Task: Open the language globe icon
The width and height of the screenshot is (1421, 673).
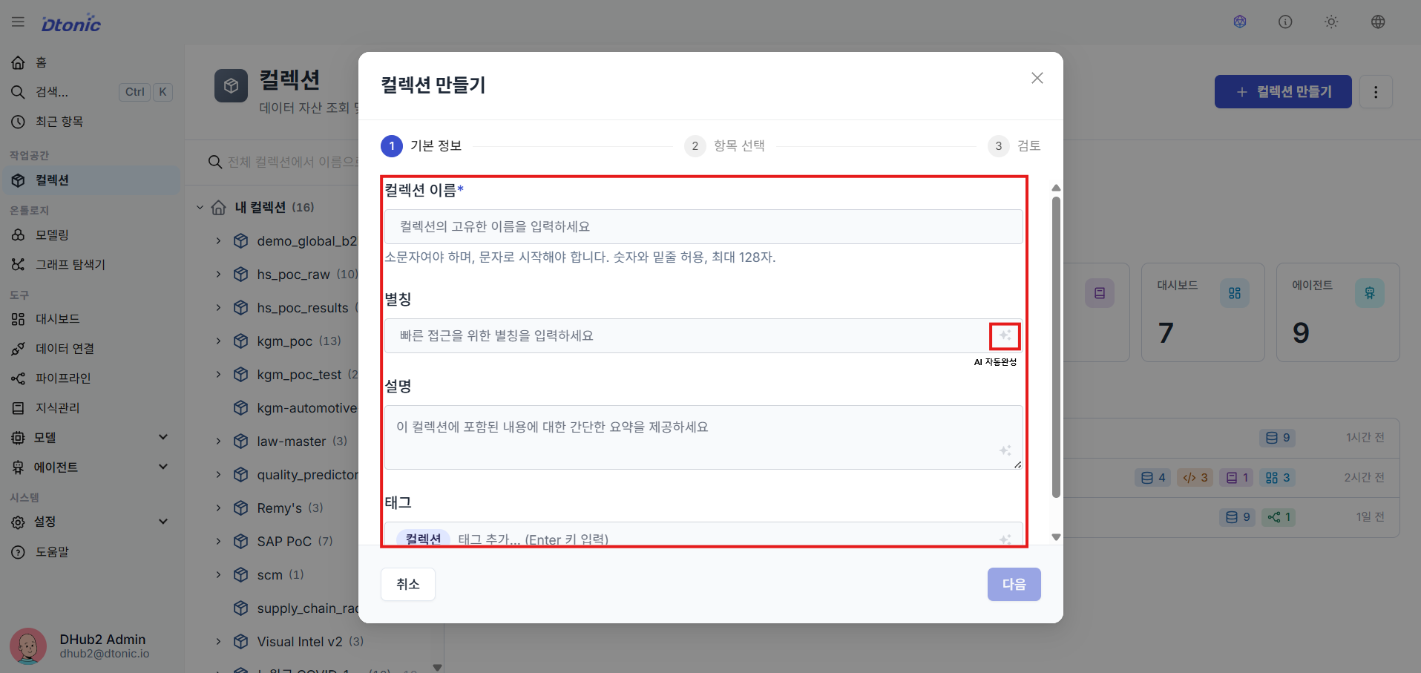Action: coord(1378,22)
